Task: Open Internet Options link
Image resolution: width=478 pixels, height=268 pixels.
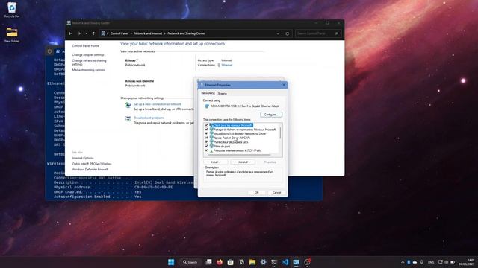Action: click(x=83, y=158)
